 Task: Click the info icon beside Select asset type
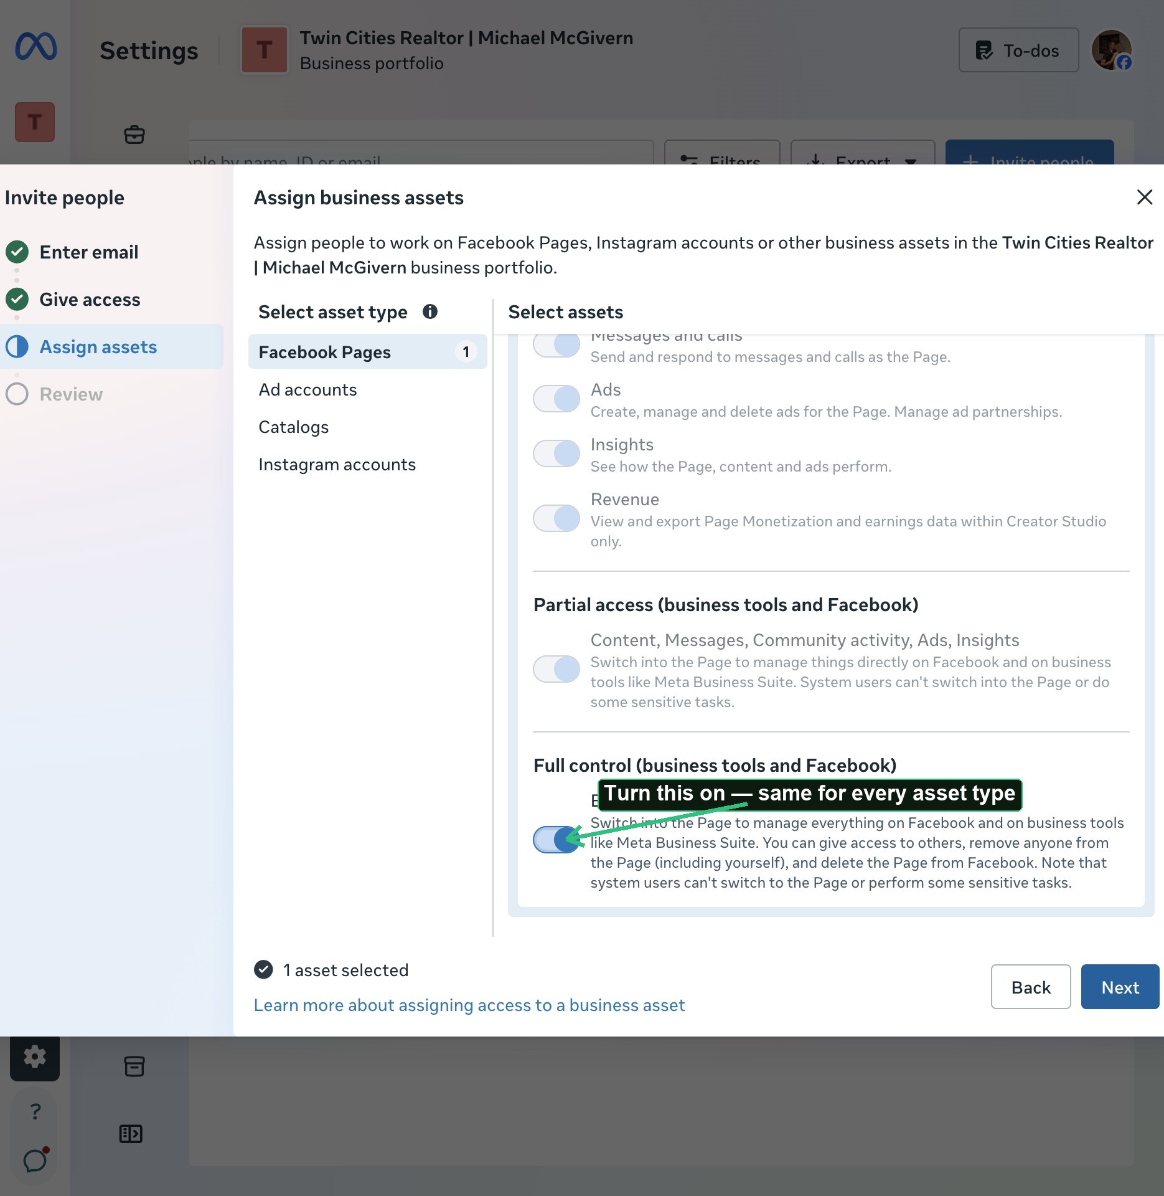[x=430, y=311]
